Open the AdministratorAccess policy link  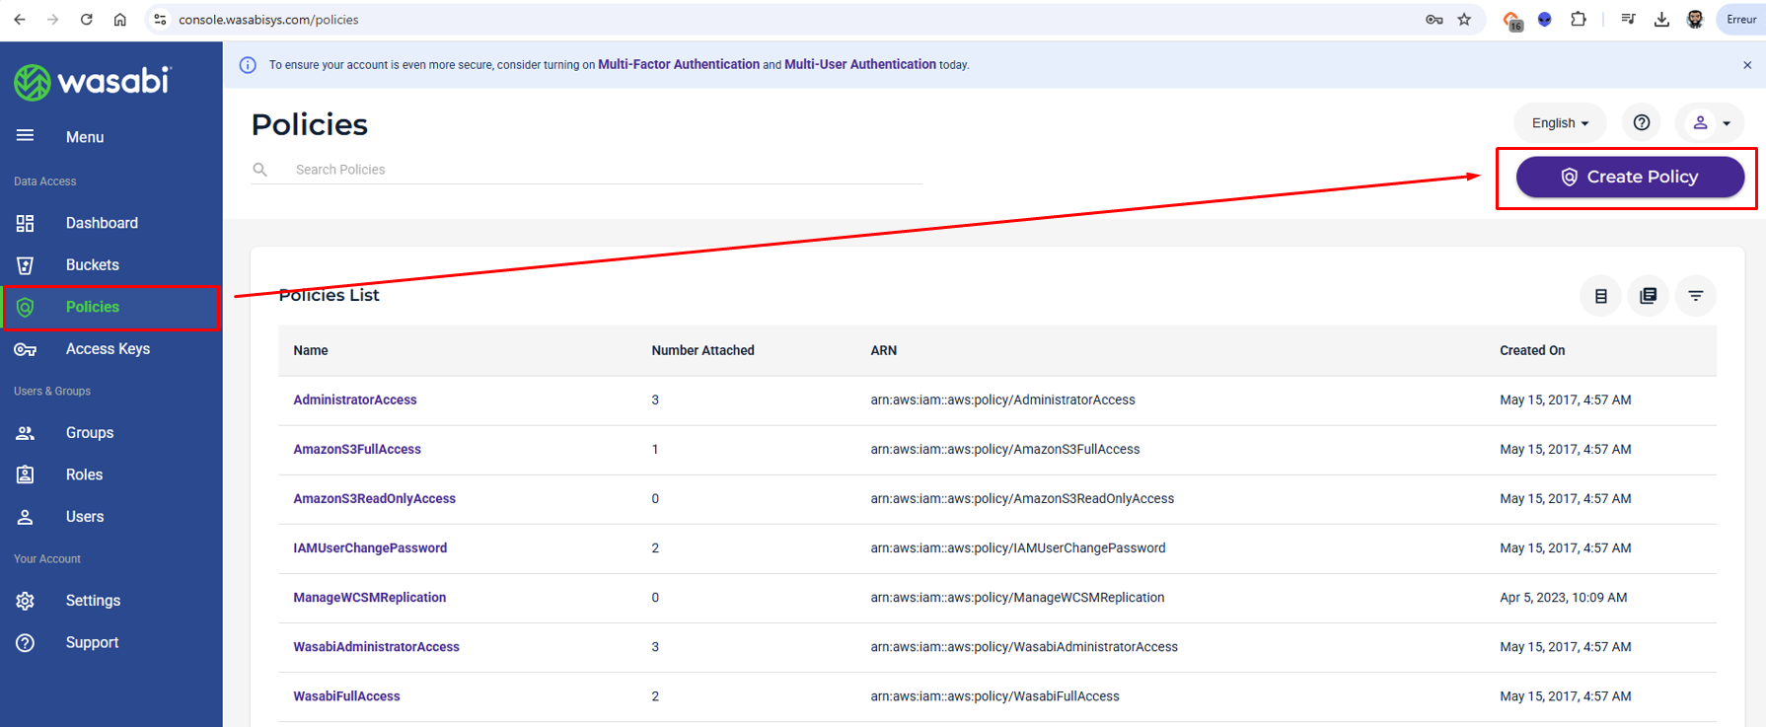[354, 400]
